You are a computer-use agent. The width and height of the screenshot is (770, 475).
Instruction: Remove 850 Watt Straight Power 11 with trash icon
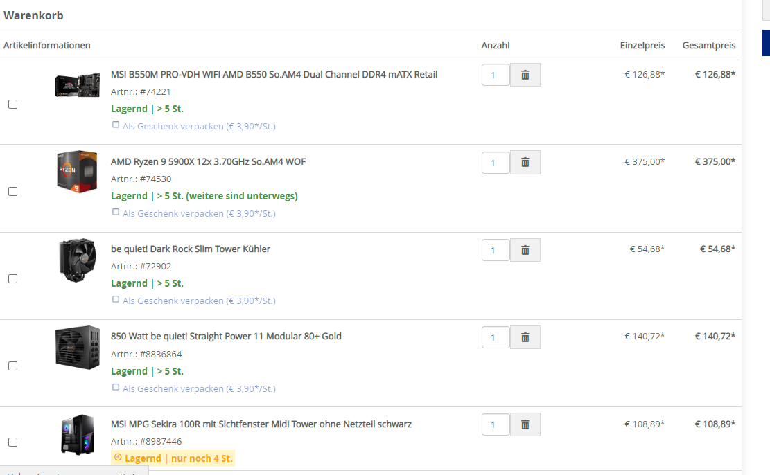pyautogui.click(x=525, y=338)
